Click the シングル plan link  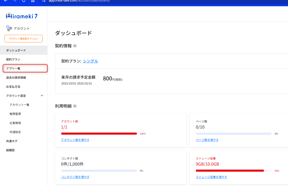[x=90, y=61]
